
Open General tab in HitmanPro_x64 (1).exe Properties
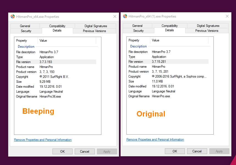pos(137,25)
